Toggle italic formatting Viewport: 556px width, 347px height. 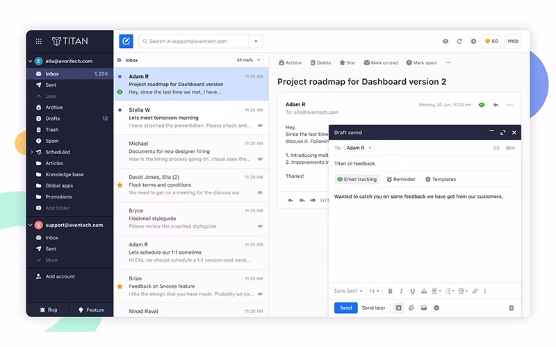point(402,291)
